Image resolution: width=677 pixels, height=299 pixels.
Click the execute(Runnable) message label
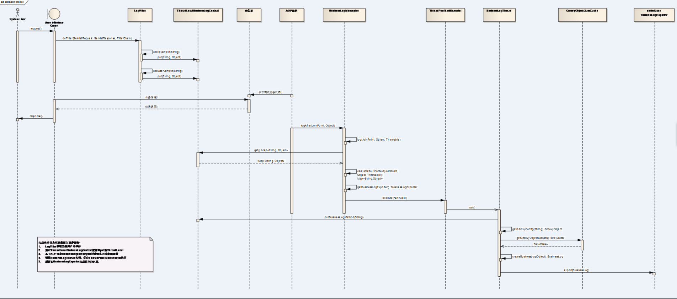coord(395,198)
